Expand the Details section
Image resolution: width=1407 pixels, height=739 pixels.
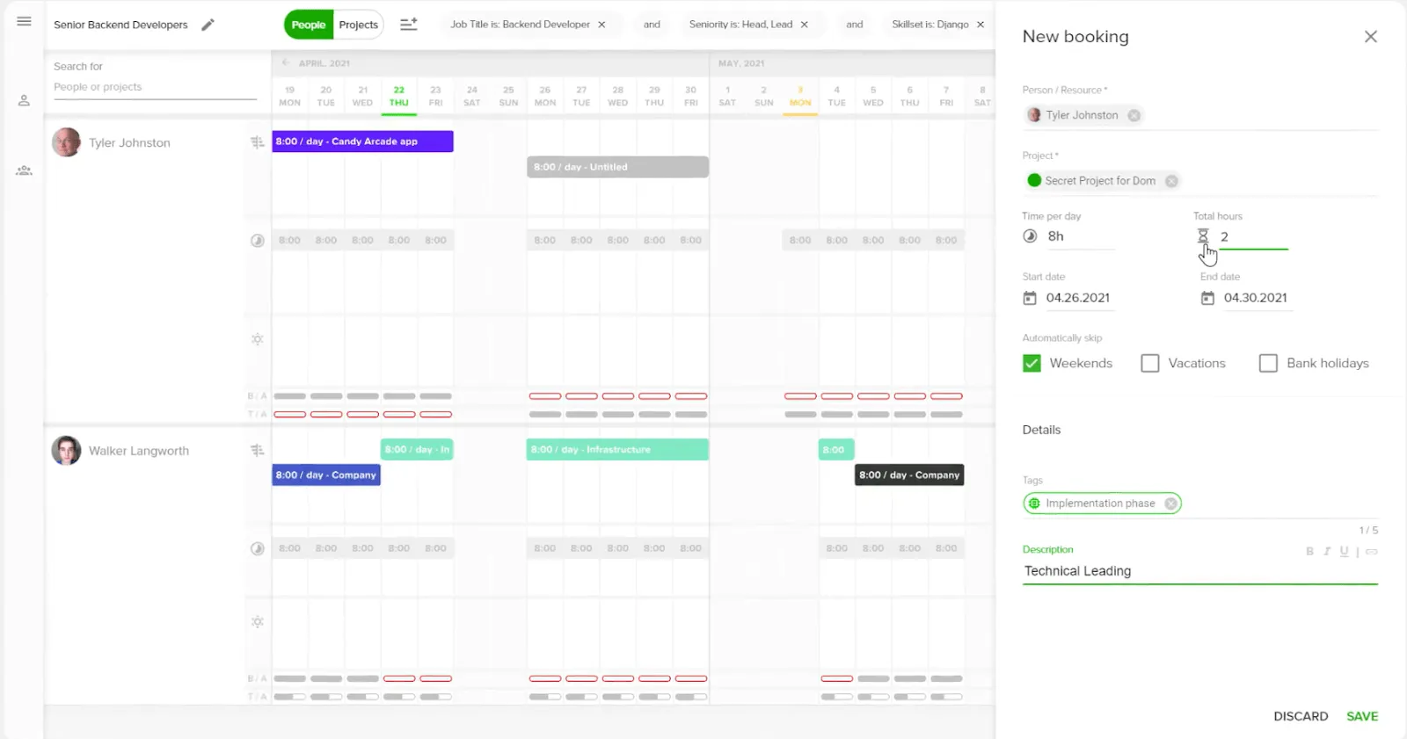coord(1042,430)
